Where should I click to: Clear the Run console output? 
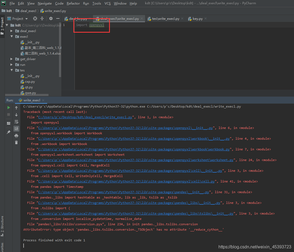coord(16,142)
